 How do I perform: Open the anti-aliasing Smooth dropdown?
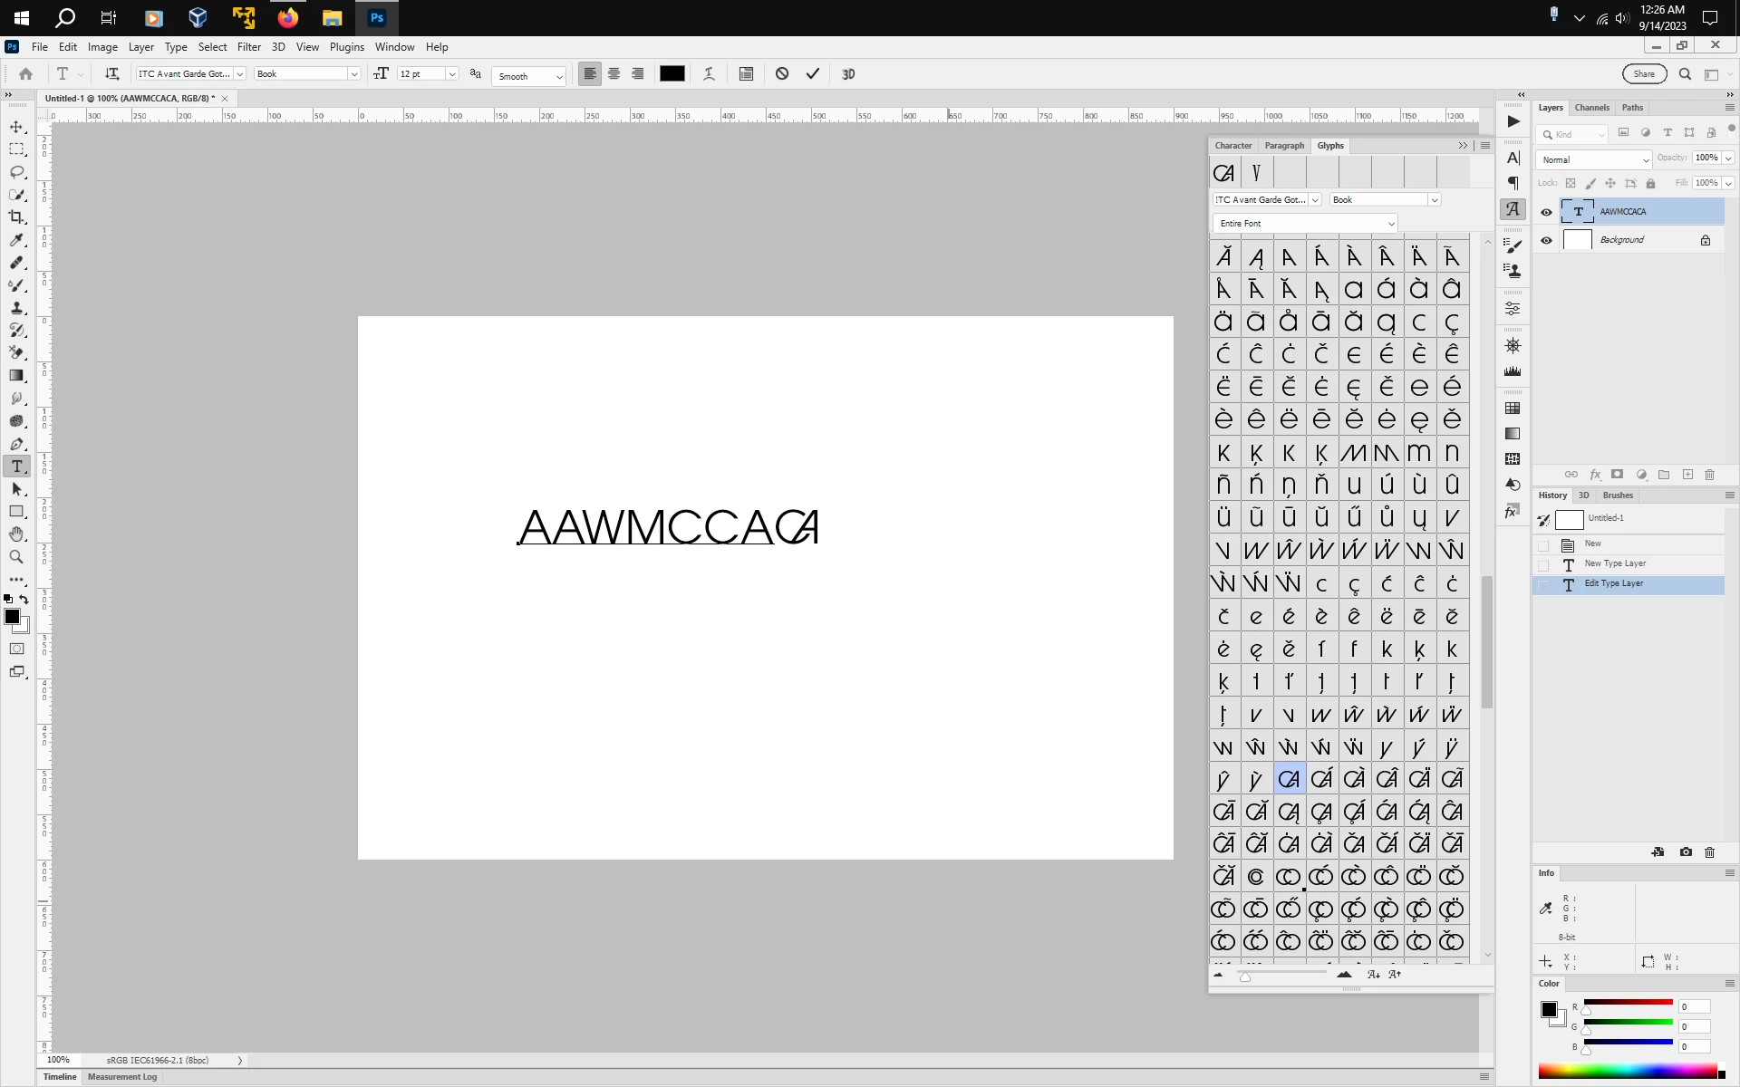[530, 76]
